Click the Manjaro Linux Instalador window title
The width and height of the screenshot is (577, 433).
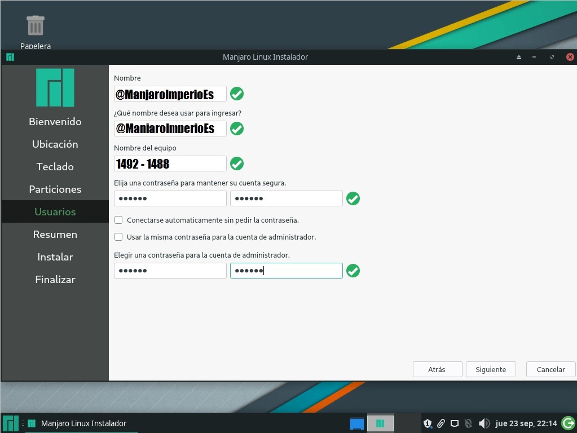tap(265, 57)
